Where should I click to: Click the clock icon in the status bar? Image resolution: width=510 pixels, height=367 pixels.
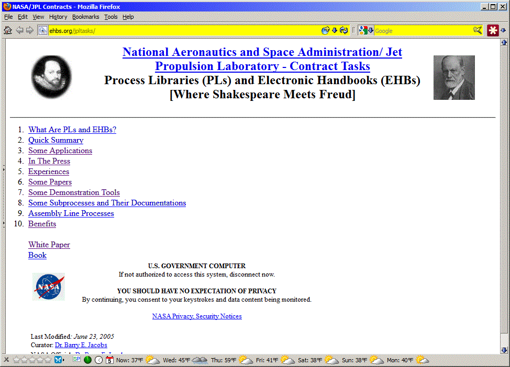tap(99, 360)
